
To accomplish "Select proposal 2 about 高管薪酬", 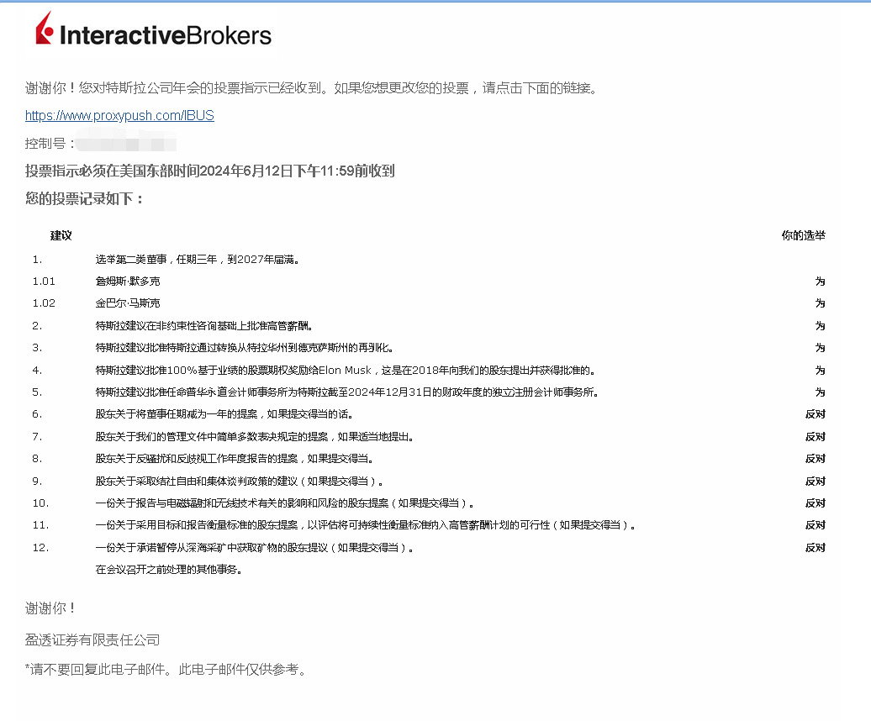I will [x=203, y=326].
